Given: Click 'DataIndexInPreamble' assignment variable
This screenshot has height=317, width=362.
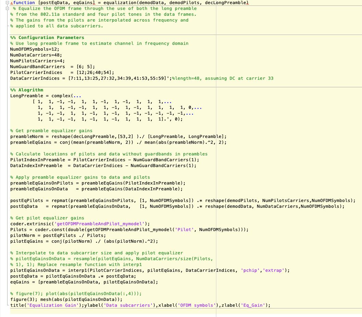Looking at the screenshot, I should click(36, 166).
